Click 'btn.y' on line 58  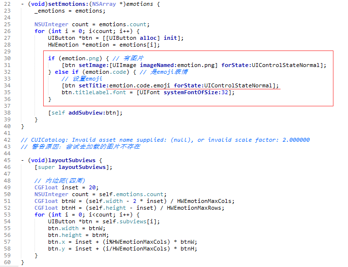click(x=56, y=249)
